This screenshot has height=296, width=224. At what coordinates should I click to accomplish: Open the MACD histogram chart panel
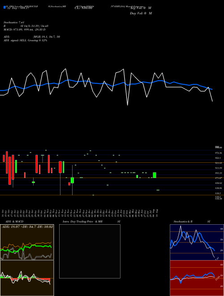pyautogui.click(x=27, y=278)
